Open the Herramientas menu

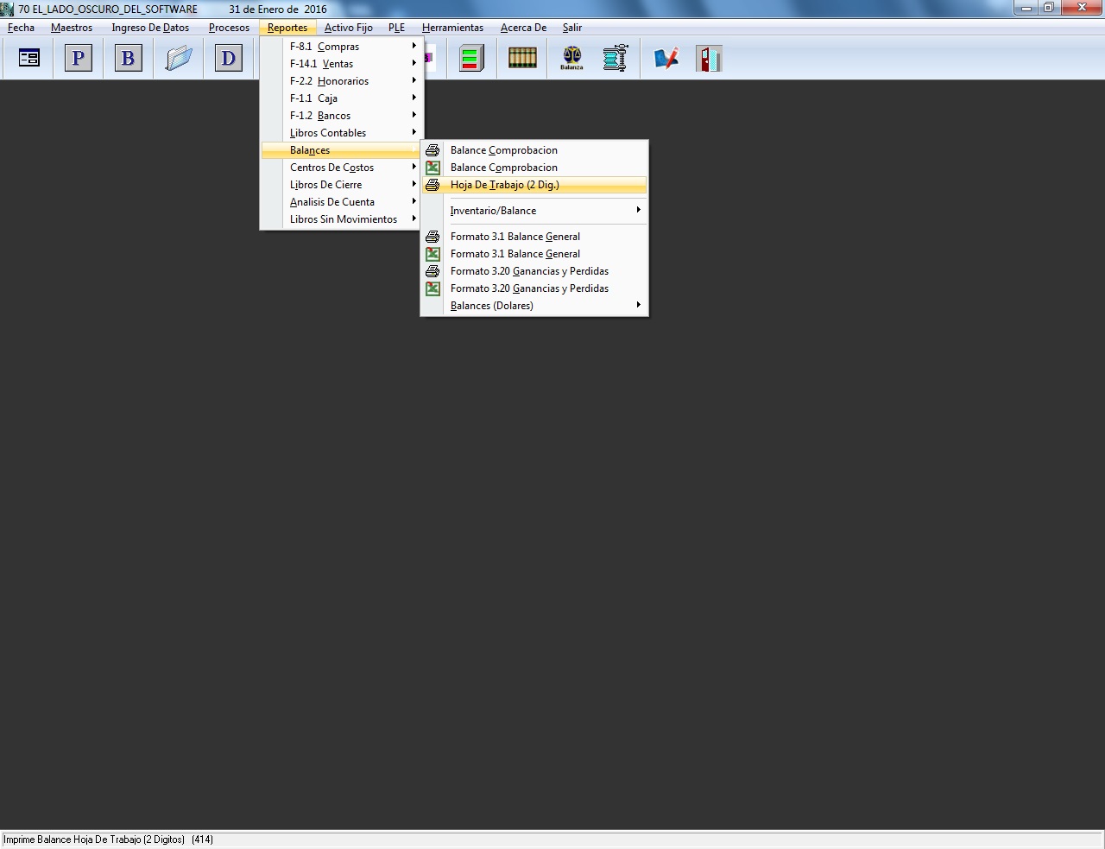[x=452, y=28]
